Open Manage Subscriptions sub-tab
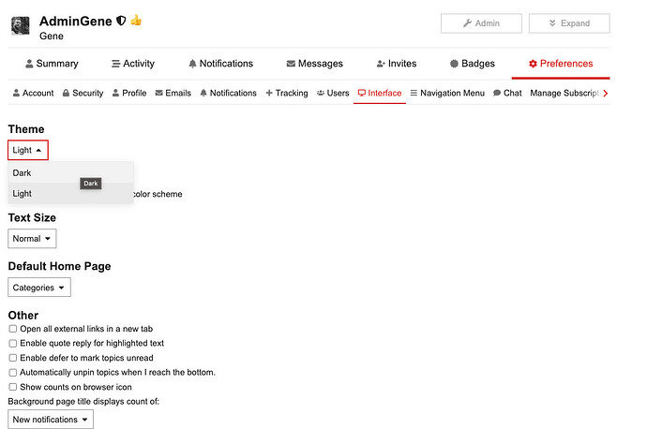647x429 pixels. 564,93
